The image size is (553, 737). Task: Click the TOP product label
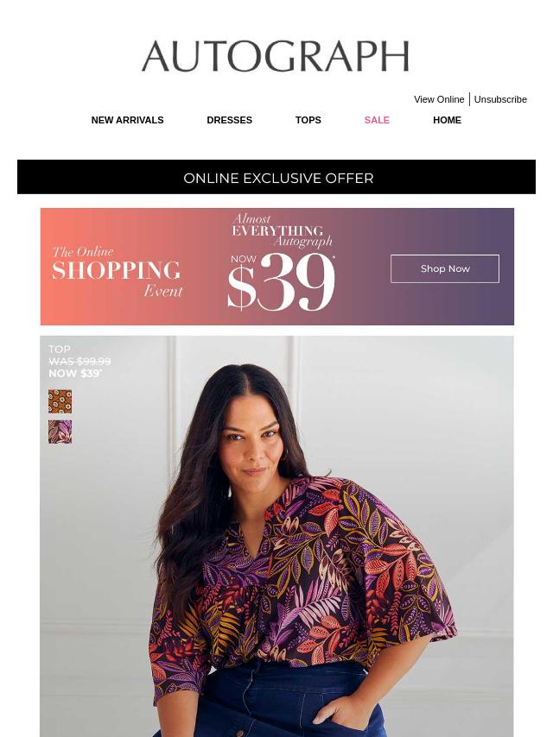pyautogui.click(x=60, y=350)
